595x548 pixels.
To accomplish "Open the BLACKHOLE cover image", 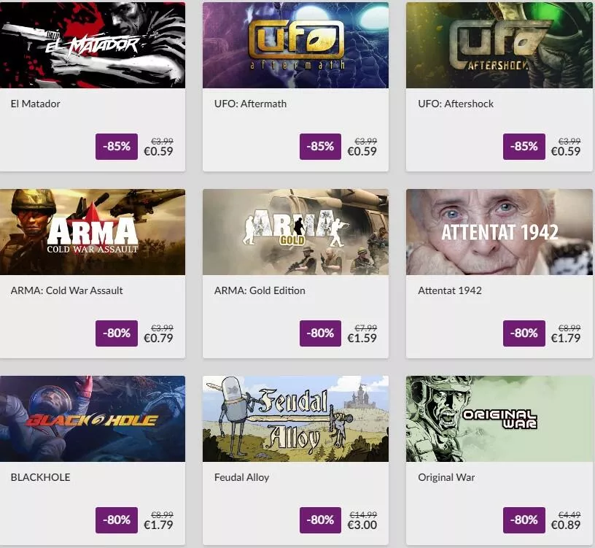I will pos(93,419).
